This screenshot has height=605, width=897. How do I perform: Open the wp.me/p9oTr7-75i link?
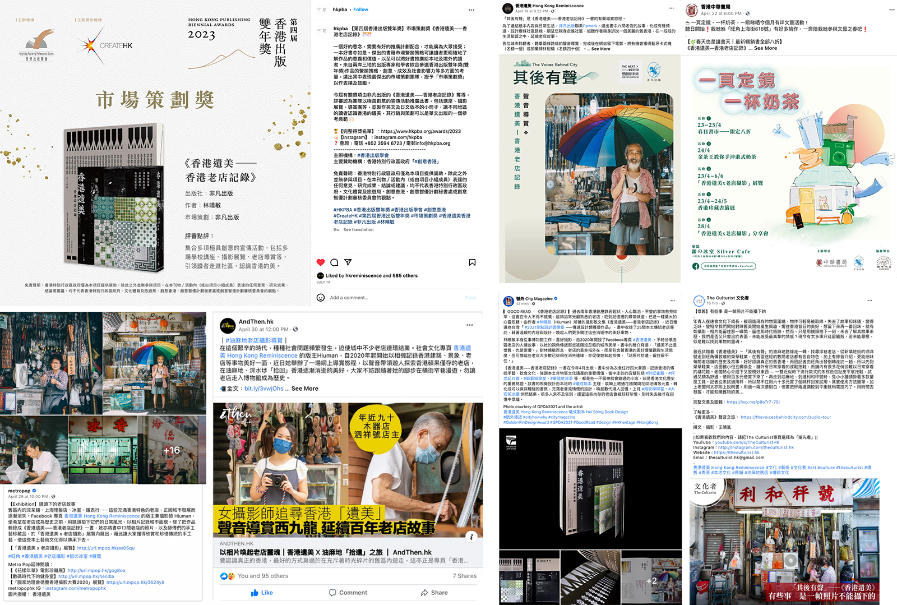click(753, 402)
